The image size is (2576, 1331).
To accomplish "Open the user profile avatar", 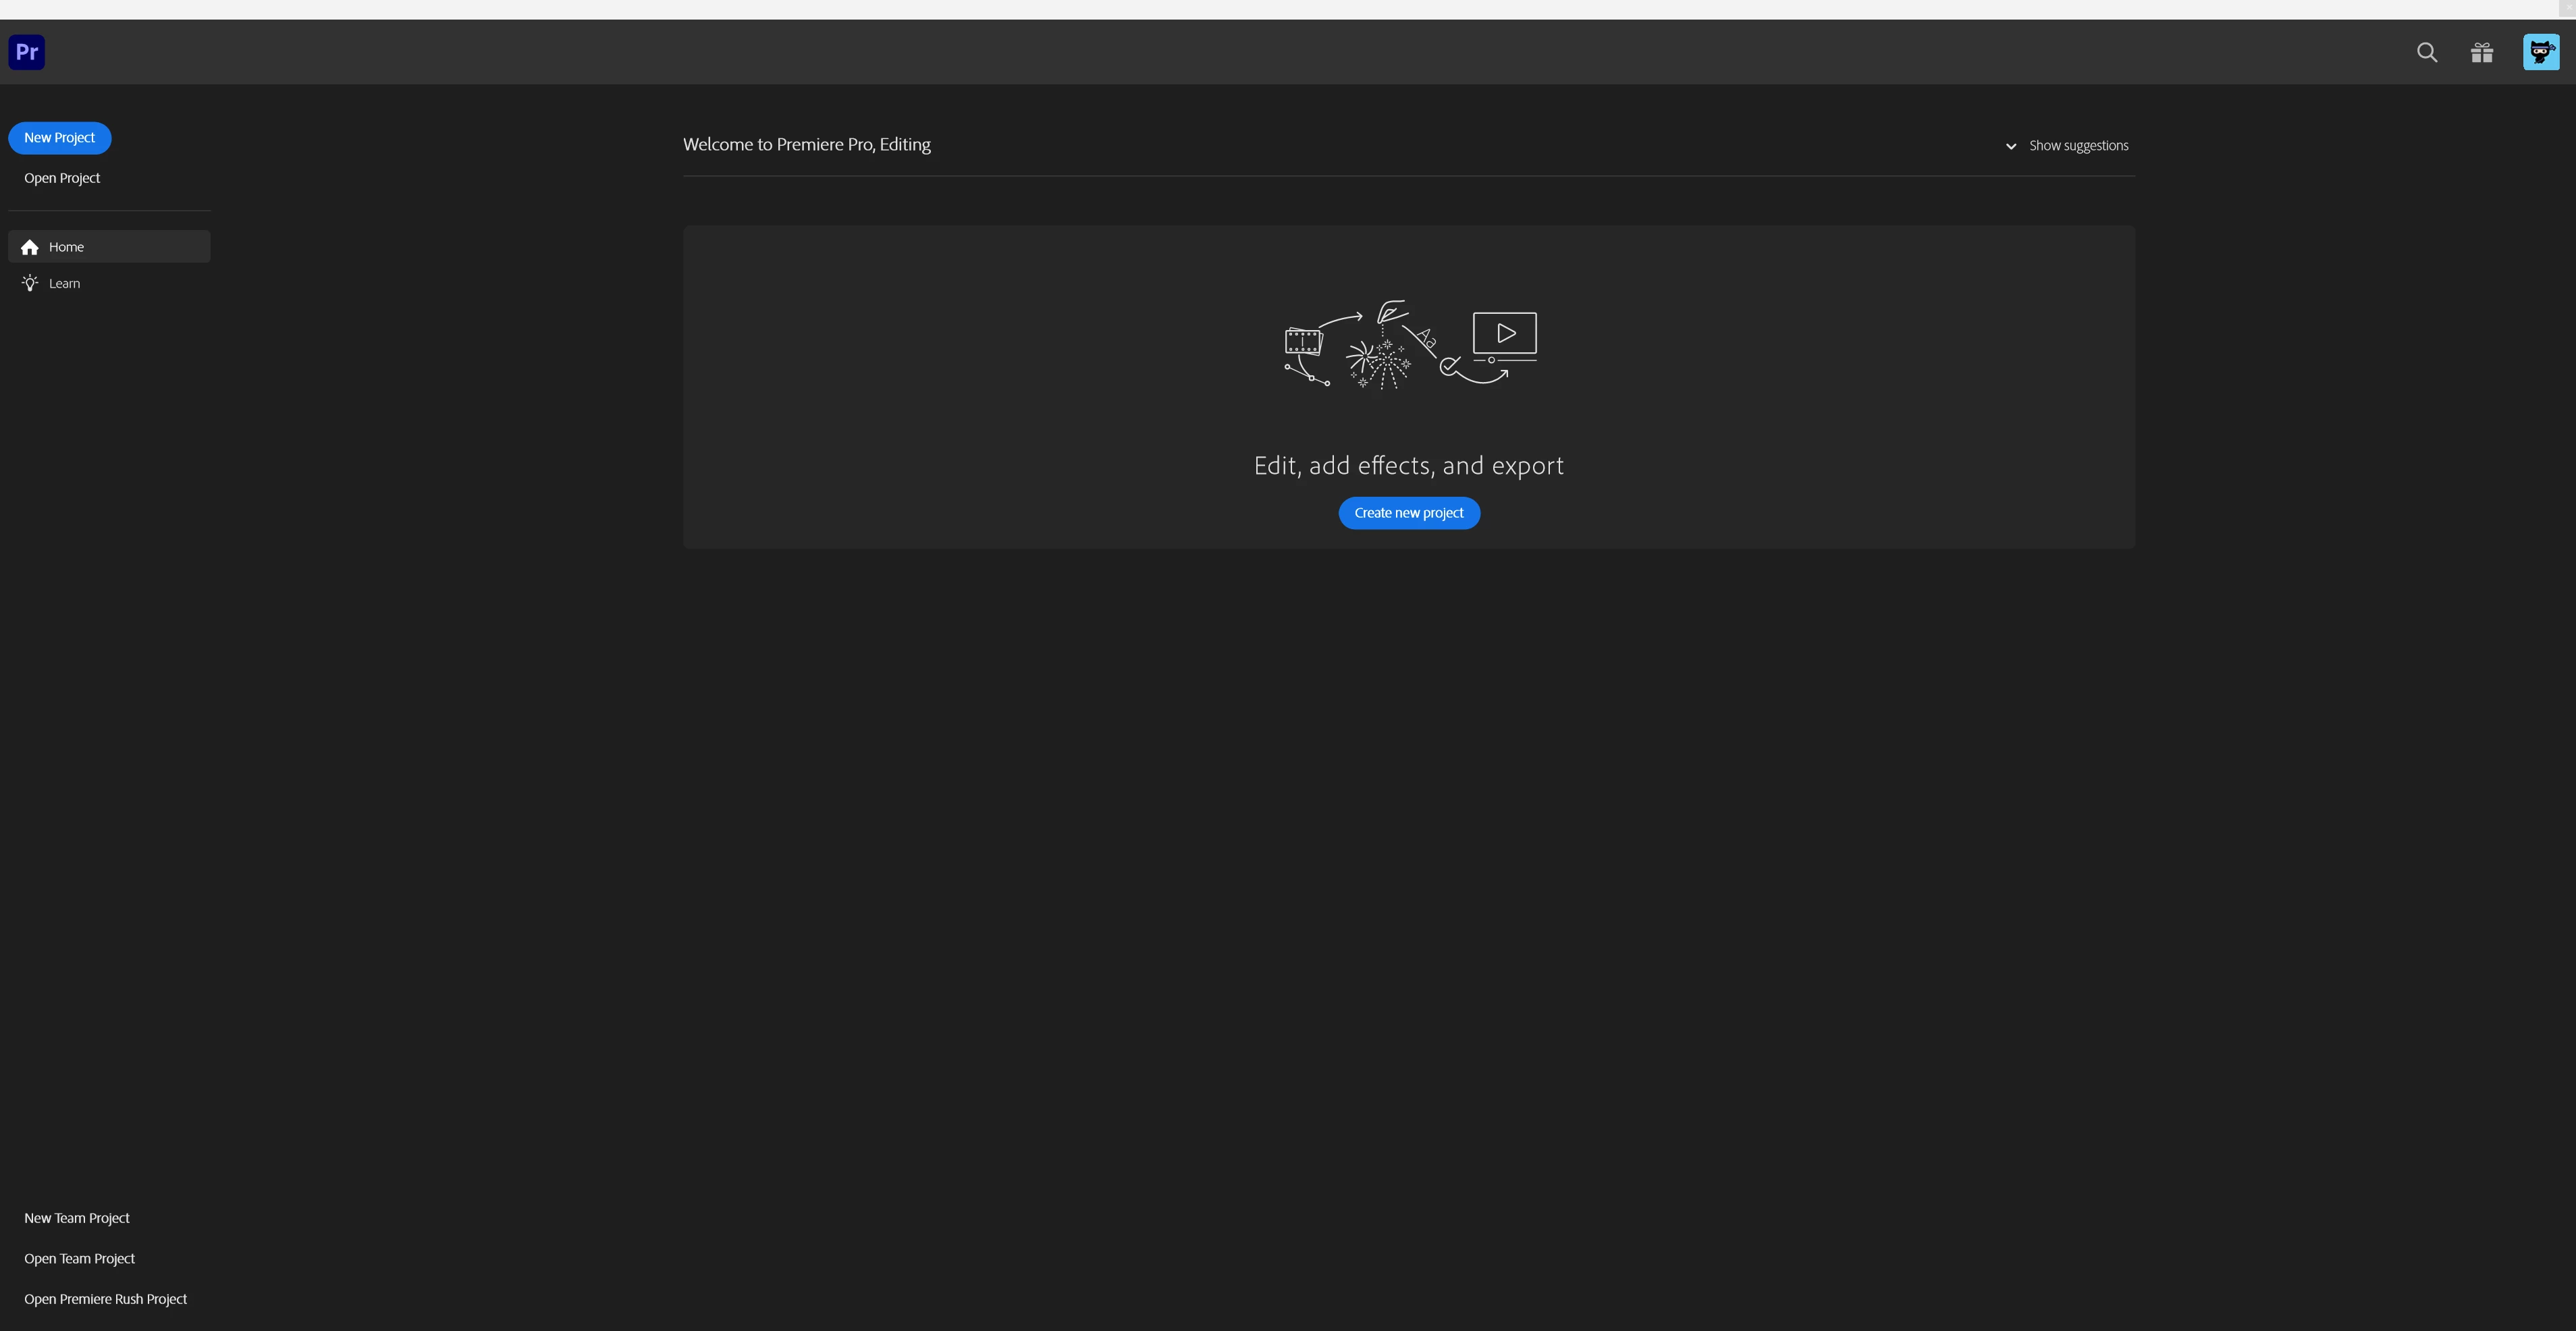I will click(x=2540, y=52).
